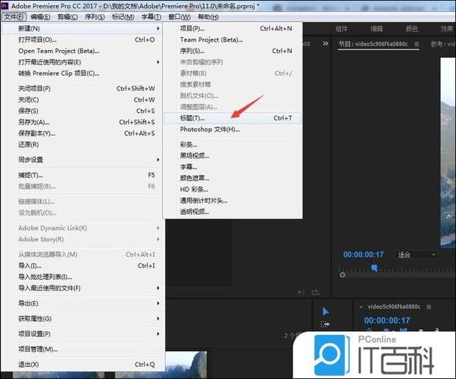456x379 pixels.
Task: Choose 序列(S)... in the New submenu
Action: click(233, 51)
